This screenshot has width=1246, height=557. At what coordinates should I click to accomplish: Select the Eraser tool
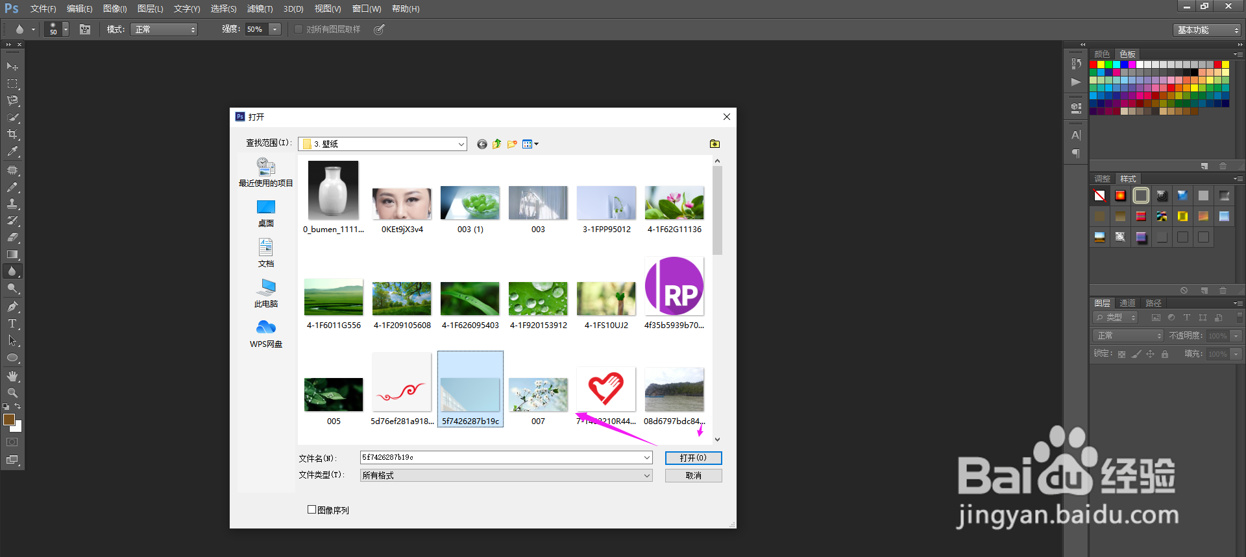(x=12, y=237)
